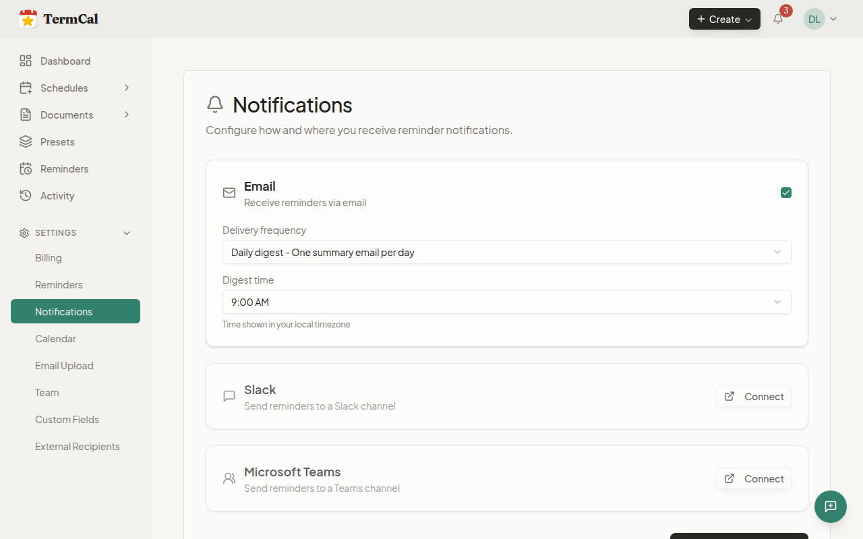
Task: Click the Presets layers icon
Action: pos(26,142)
